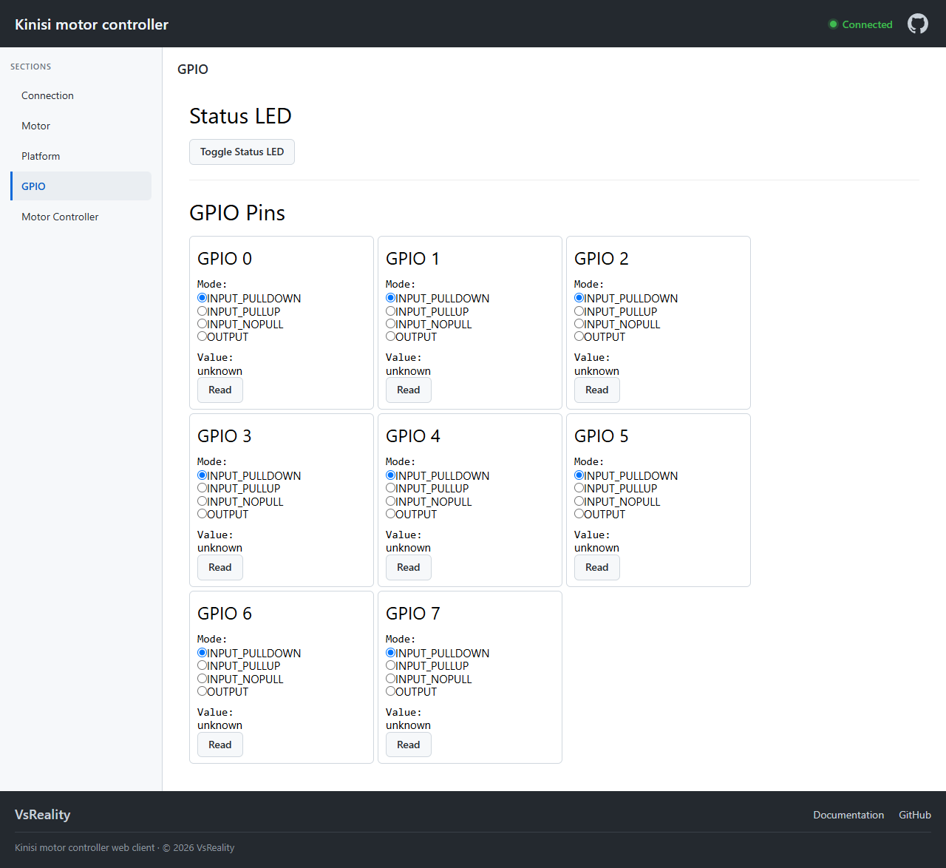
Task: Select the GPIO section in sidebar
Action: [81, 186]
